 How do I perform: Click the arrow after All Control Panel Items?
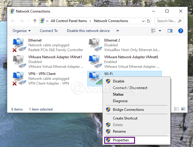(90, 21)
